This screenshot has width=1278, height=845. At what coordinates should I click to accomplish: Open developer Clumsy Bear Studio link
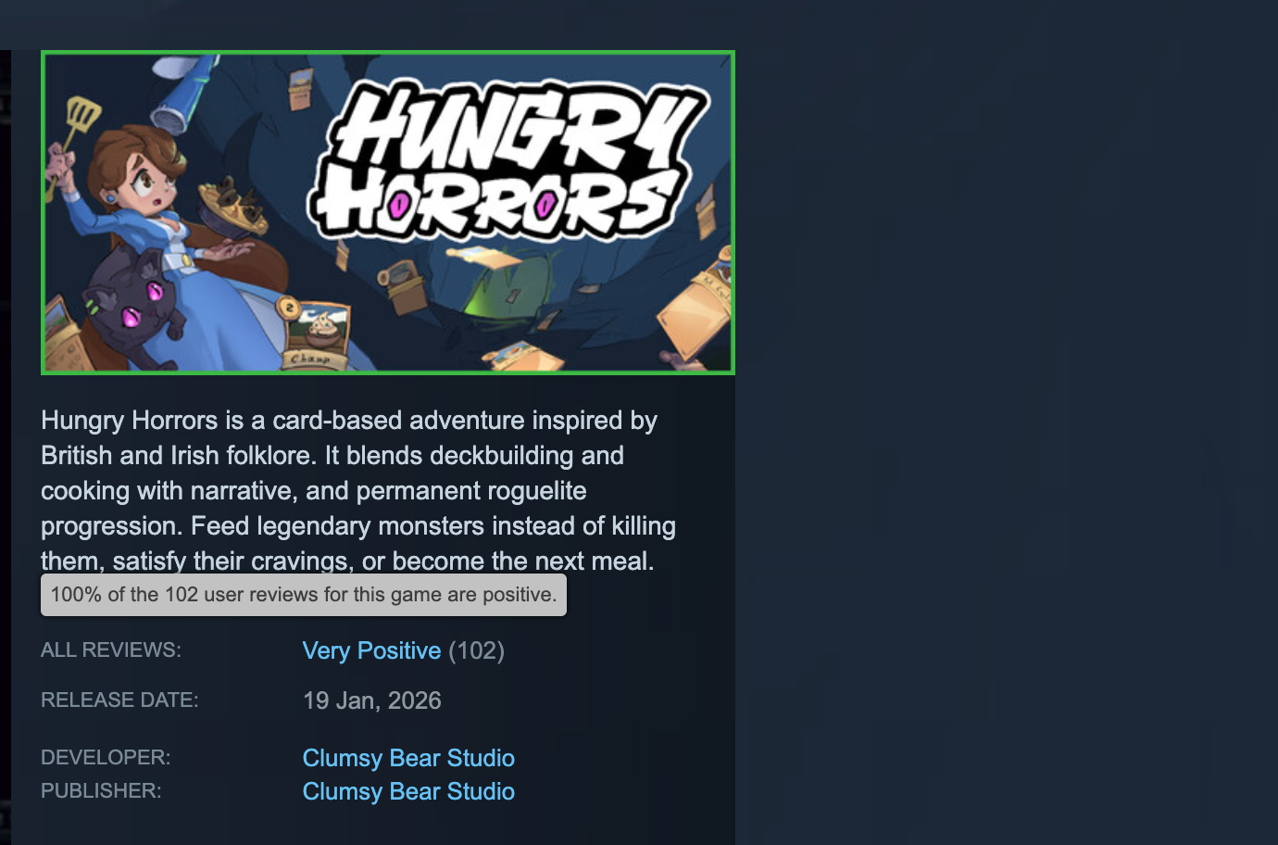(x=408, y=758)
